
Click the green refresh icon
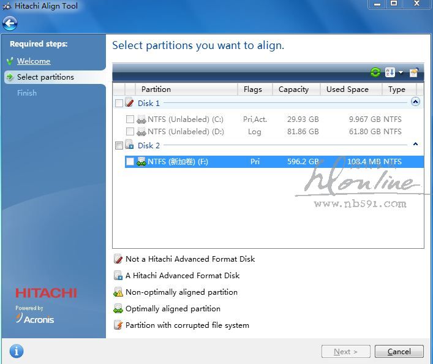click(x=375, y=72)
